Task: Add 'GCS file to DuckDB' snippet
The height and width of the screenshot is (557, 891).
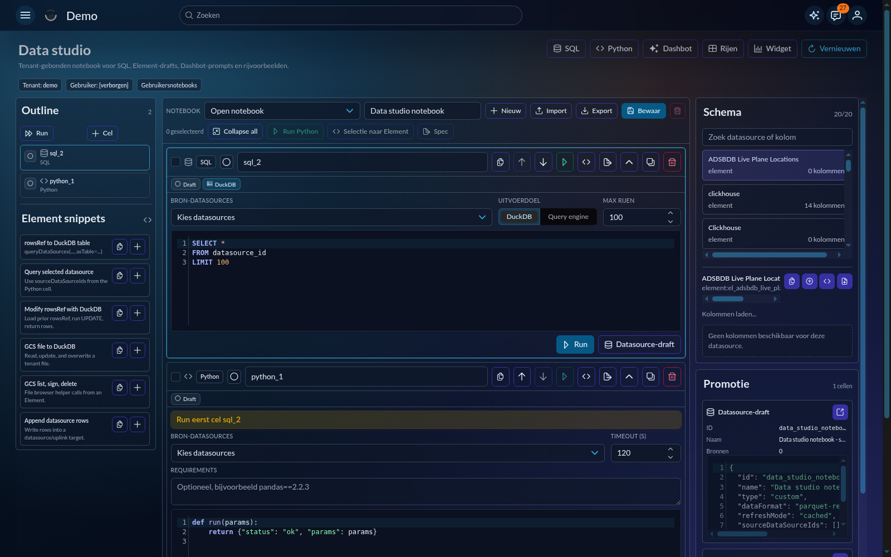Action: [x=138, y=350]
